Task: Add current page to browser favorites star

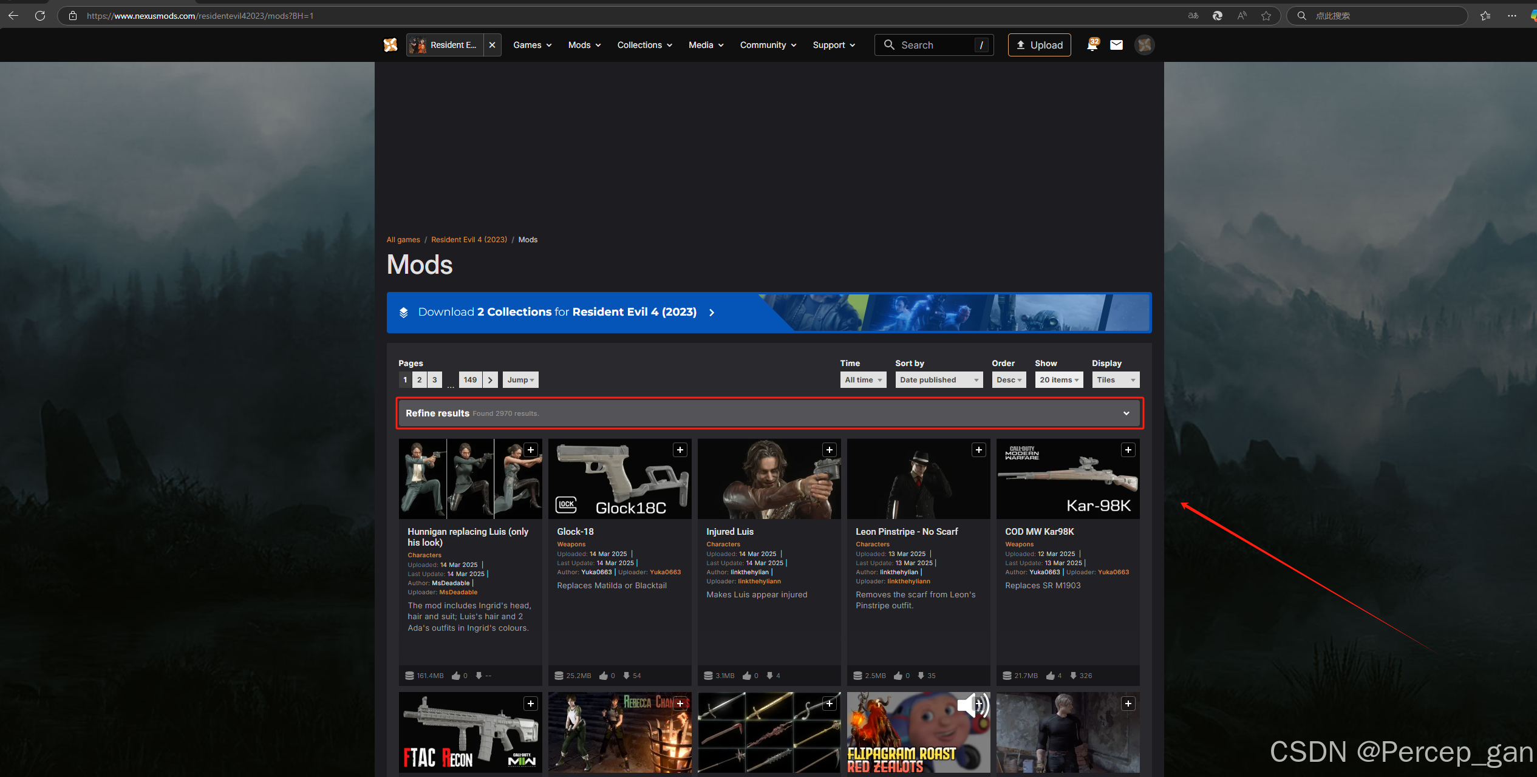Action: point(1266,16)
